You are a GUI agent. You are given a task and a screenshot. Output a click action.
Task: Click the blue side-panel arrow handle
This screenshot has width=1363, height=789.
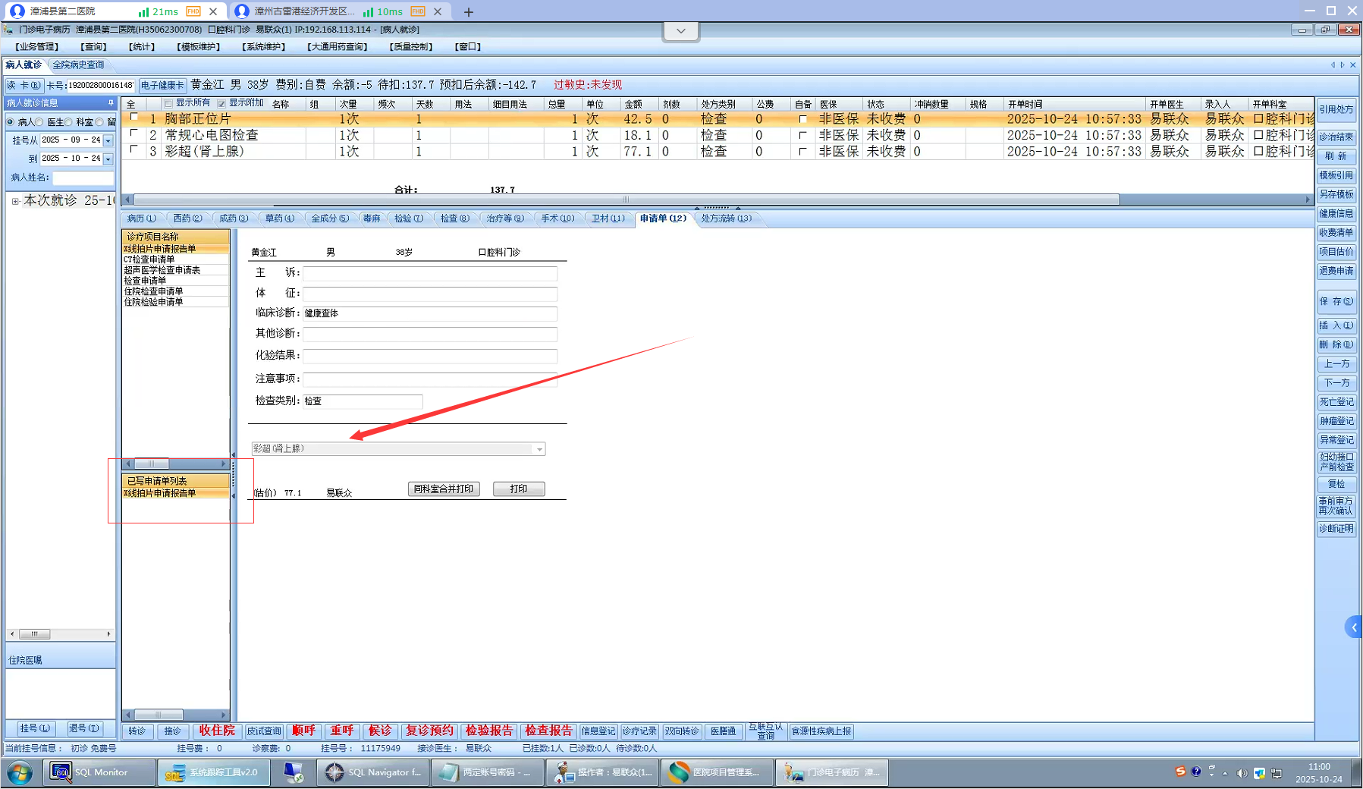point(1354,627)
